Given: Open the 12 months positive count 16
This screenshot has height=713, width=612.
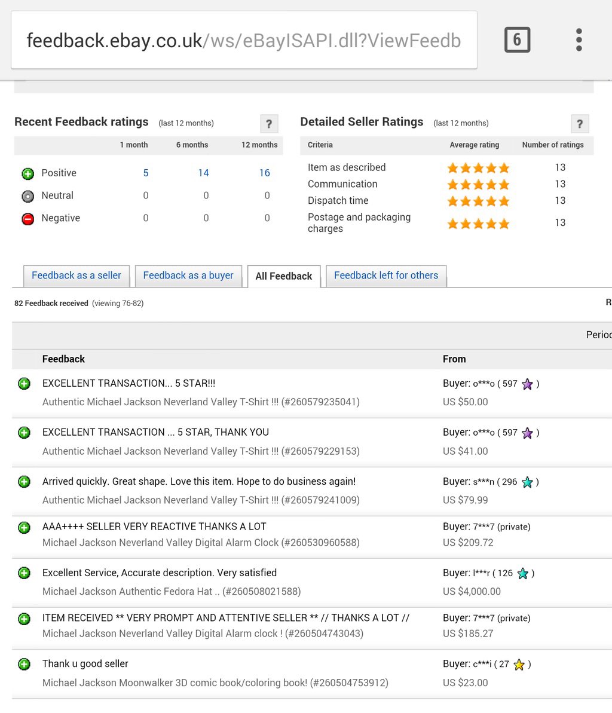Looking at the screenshot, I should pos(264,173).
